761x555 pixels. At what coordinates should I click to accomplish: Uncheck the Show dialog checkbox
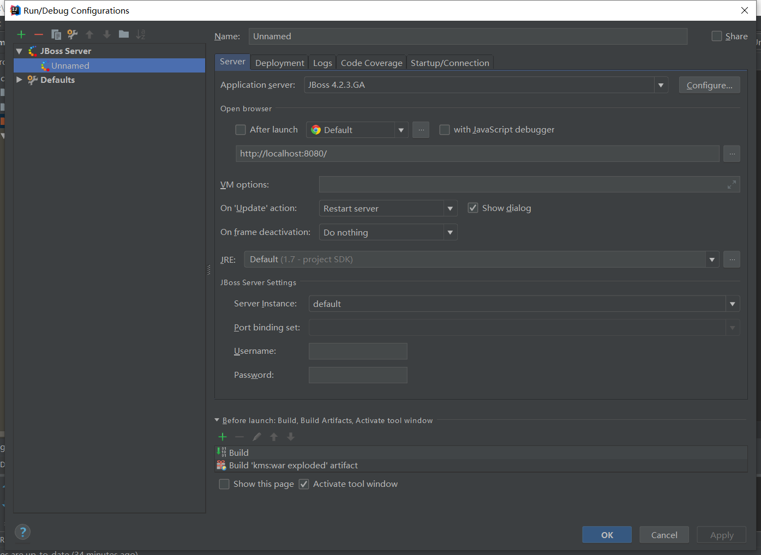tap(473, 208)
